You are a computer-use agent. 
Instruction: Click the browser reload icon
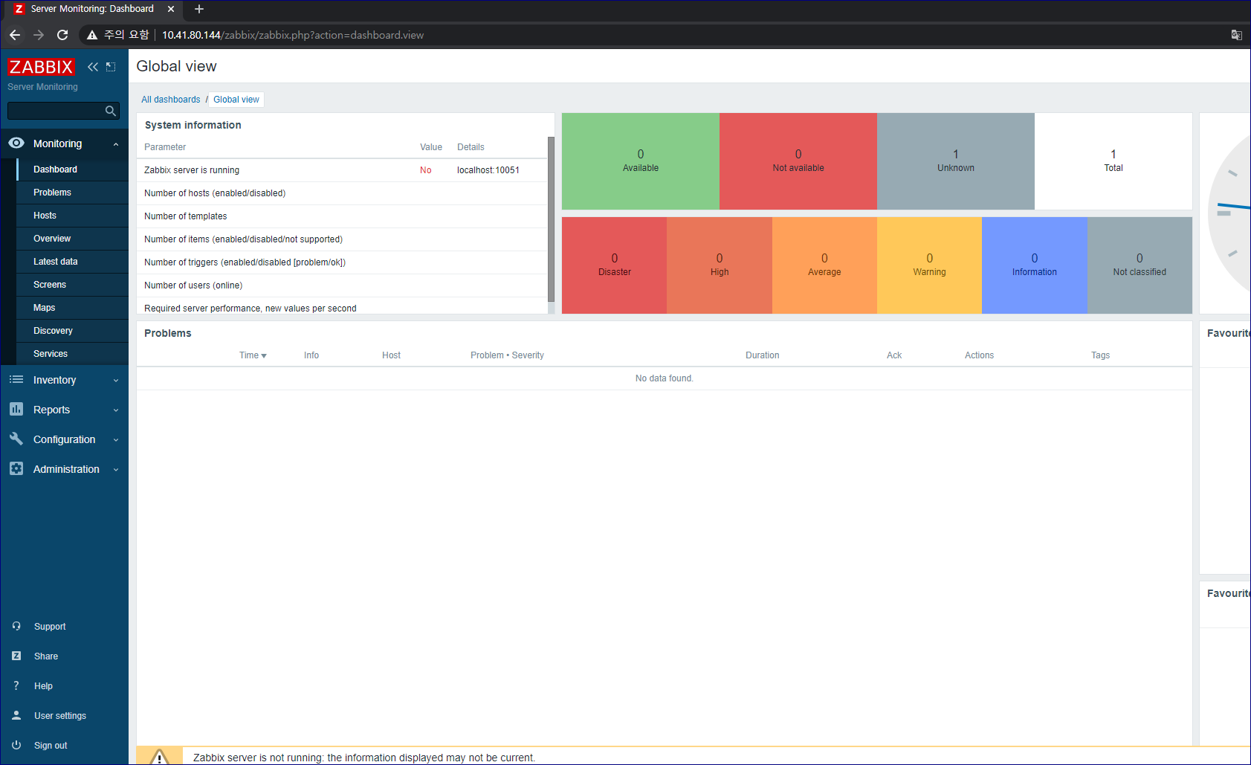(x=62, y=35)
